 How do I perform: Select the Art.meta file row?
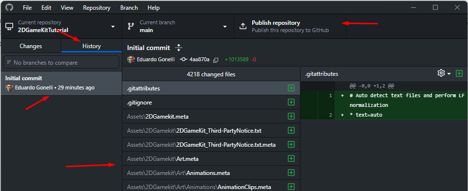click(211, 159)
